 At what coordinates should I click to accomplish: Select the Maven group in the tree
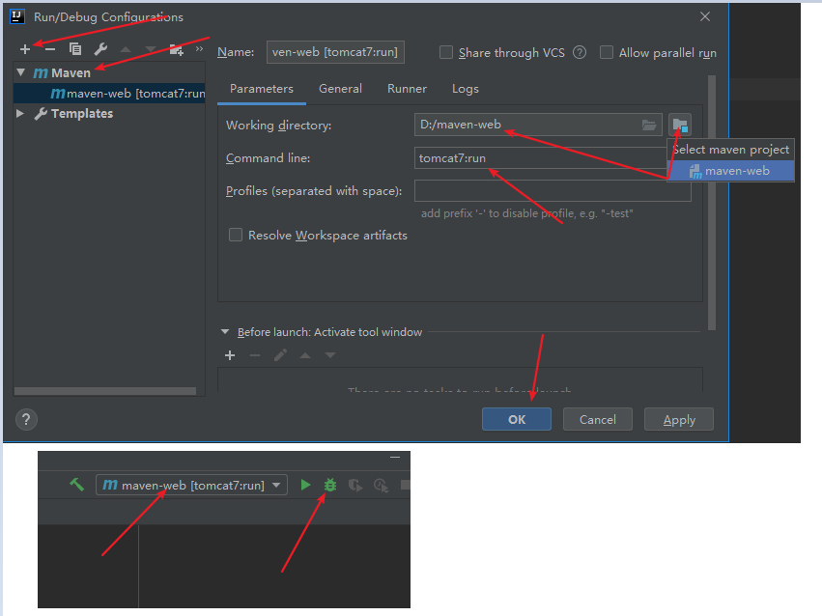pos(63,72)
